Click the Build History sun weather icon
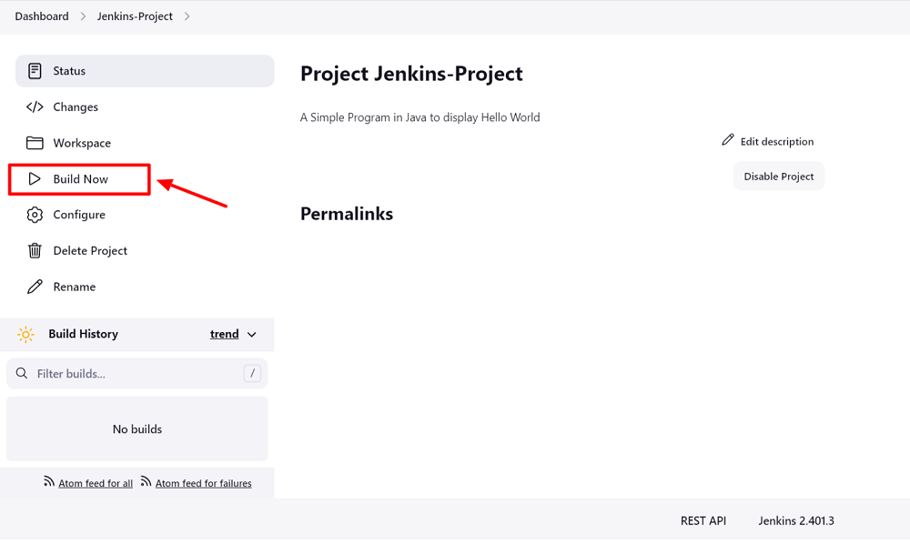The width and height of the screenshot is (910, 544). click(x=26, y=335)
